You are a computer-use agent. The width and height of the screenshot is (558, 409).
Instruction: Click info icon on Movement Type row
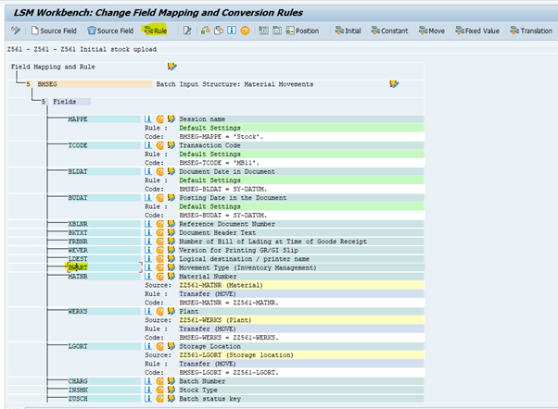[148, 267]
